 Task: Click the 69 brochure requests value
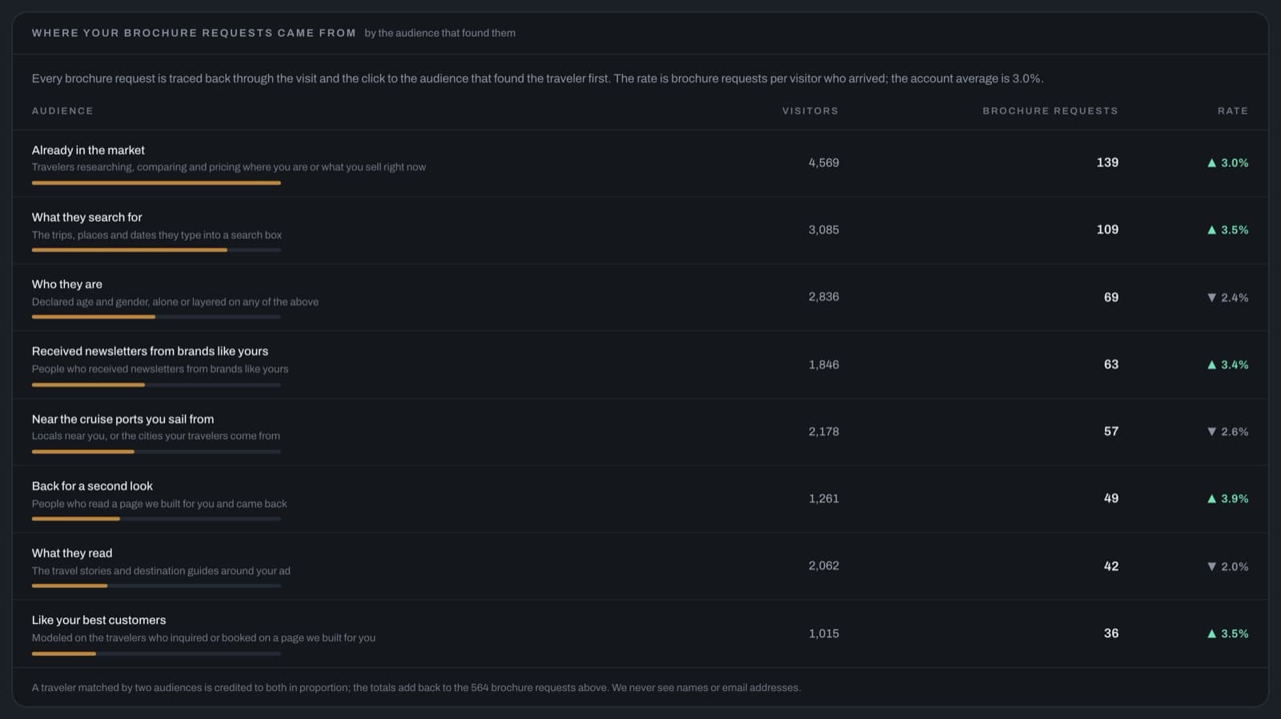tap(1111, 298)
